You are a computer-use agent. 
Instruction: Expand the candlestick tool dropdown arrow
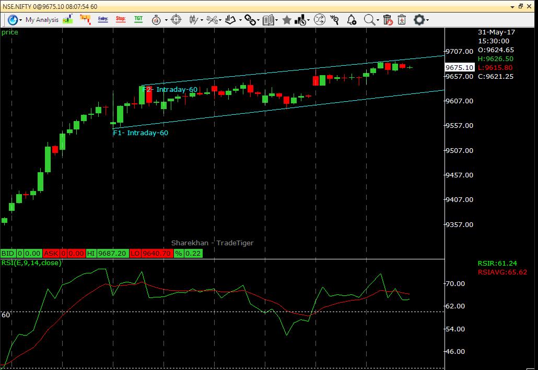click(x=201, y=19)
